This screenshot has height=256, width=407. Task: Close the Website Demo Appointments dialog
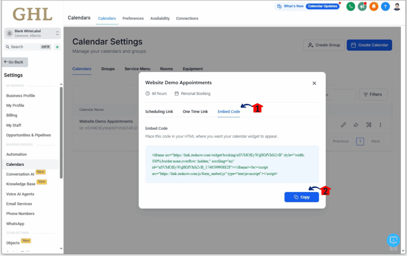tap(314, 83)
